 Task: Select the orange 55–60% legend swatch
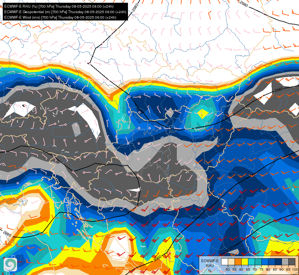tap(238, 262)
